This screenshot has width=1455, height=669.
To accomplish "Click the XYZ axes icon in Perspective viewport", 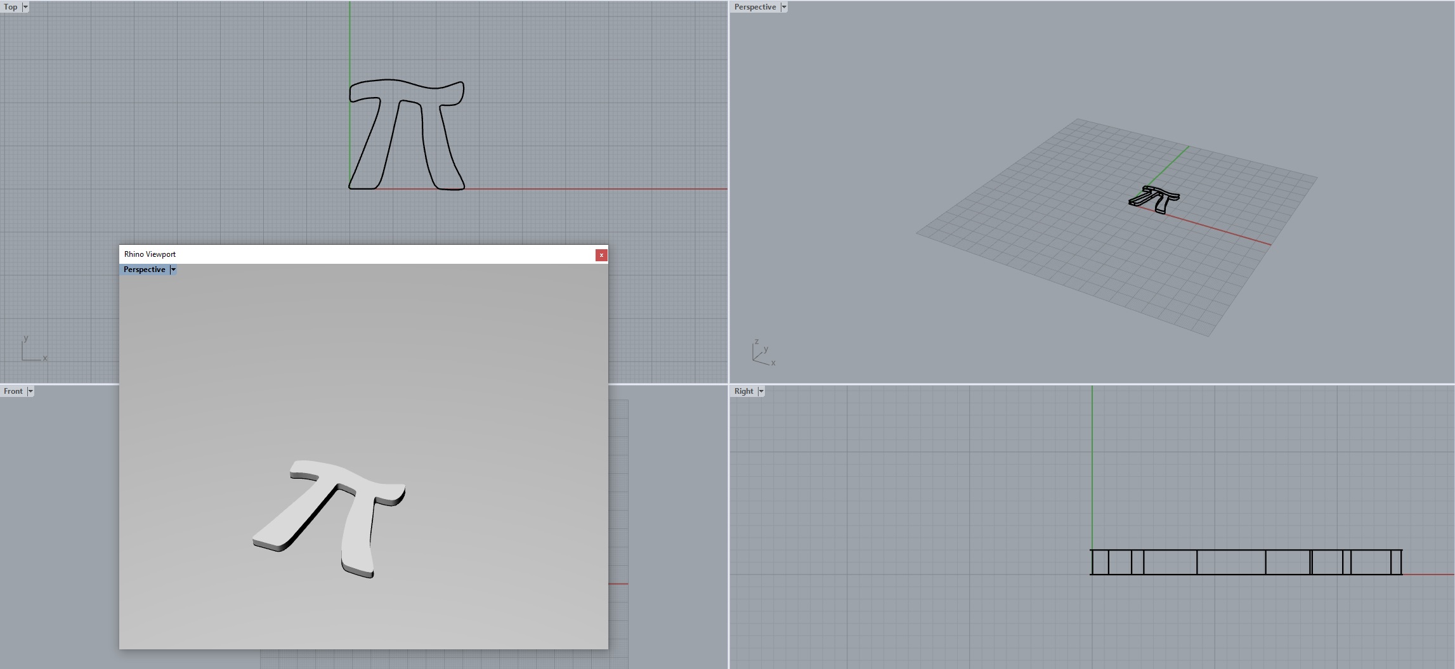I will click(x=762, y=353).
